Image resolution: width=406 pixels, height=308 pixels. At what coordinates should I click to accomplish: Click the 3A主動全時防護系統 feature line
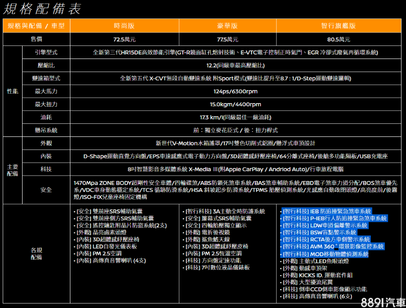click(x=225, y=211)
